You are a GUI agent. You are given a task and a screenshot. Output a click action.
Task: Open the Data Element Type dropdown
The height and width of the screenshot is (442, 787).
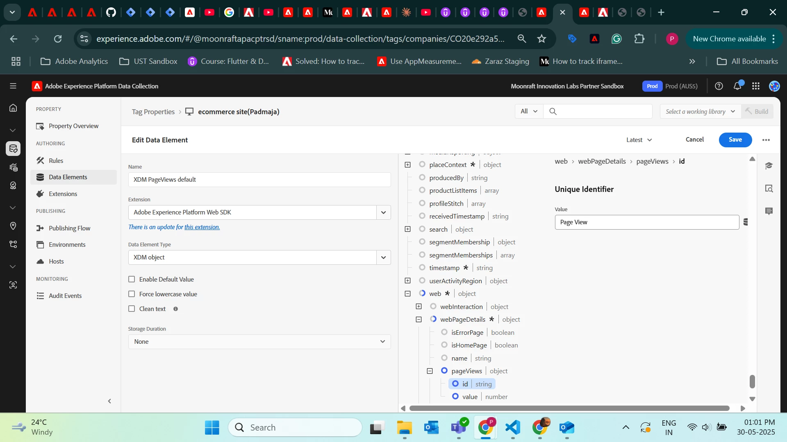pos(383,257)
